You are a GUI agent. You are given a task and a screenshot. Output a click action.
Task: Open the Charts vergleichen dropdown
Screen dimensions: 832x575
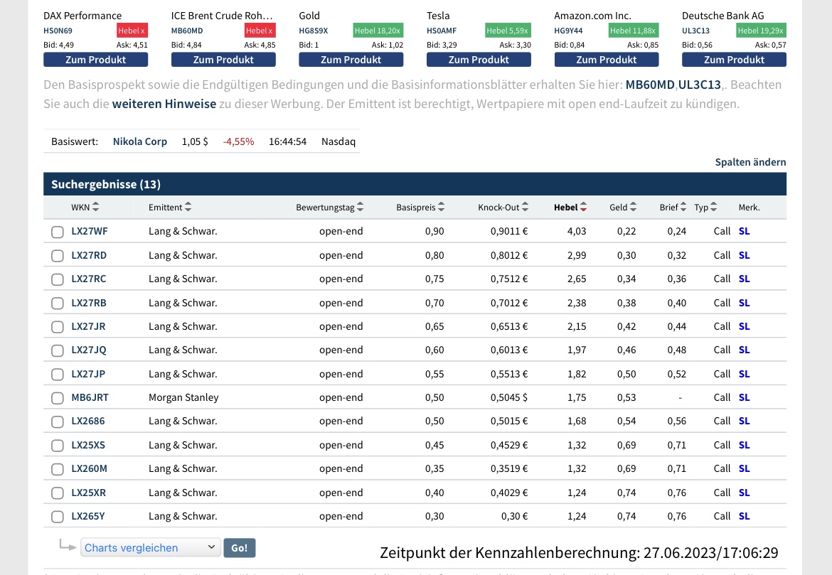[x=151, y=547]
